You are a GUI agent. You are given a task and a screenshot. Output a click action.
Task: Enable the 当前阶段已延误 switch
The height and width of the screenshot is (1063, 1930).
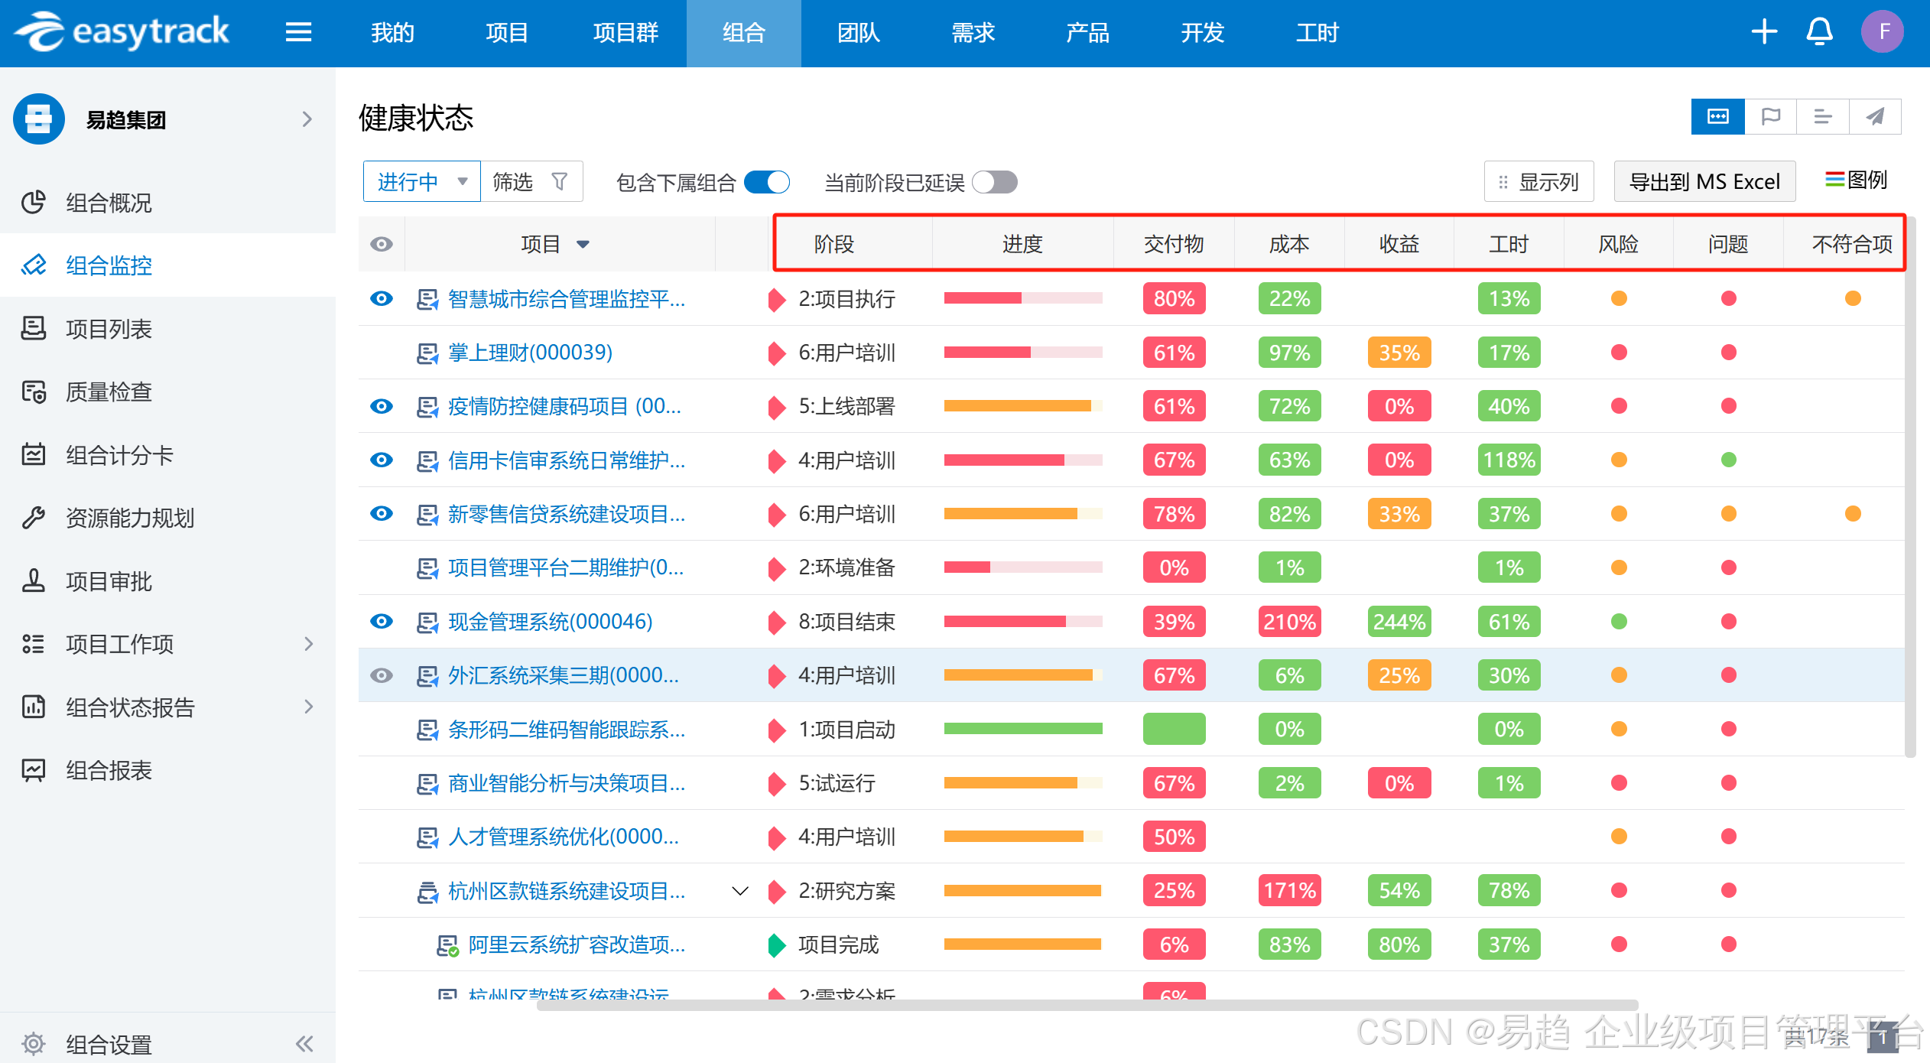tap(994, 182)
